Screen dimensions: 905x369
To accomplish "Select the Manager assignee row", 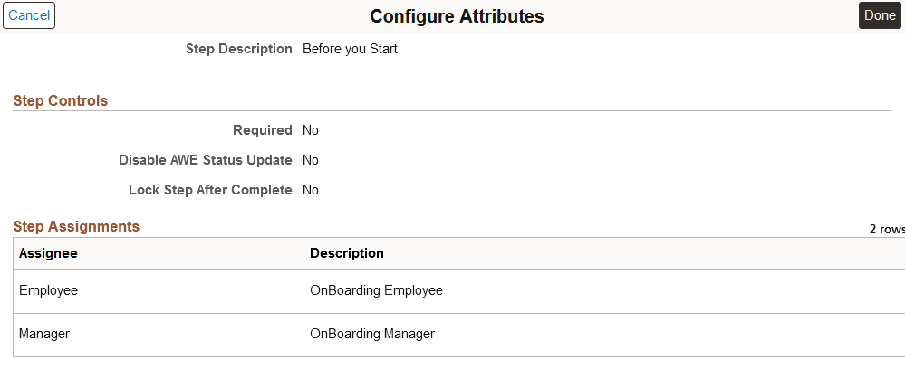I will click(44, 334).
